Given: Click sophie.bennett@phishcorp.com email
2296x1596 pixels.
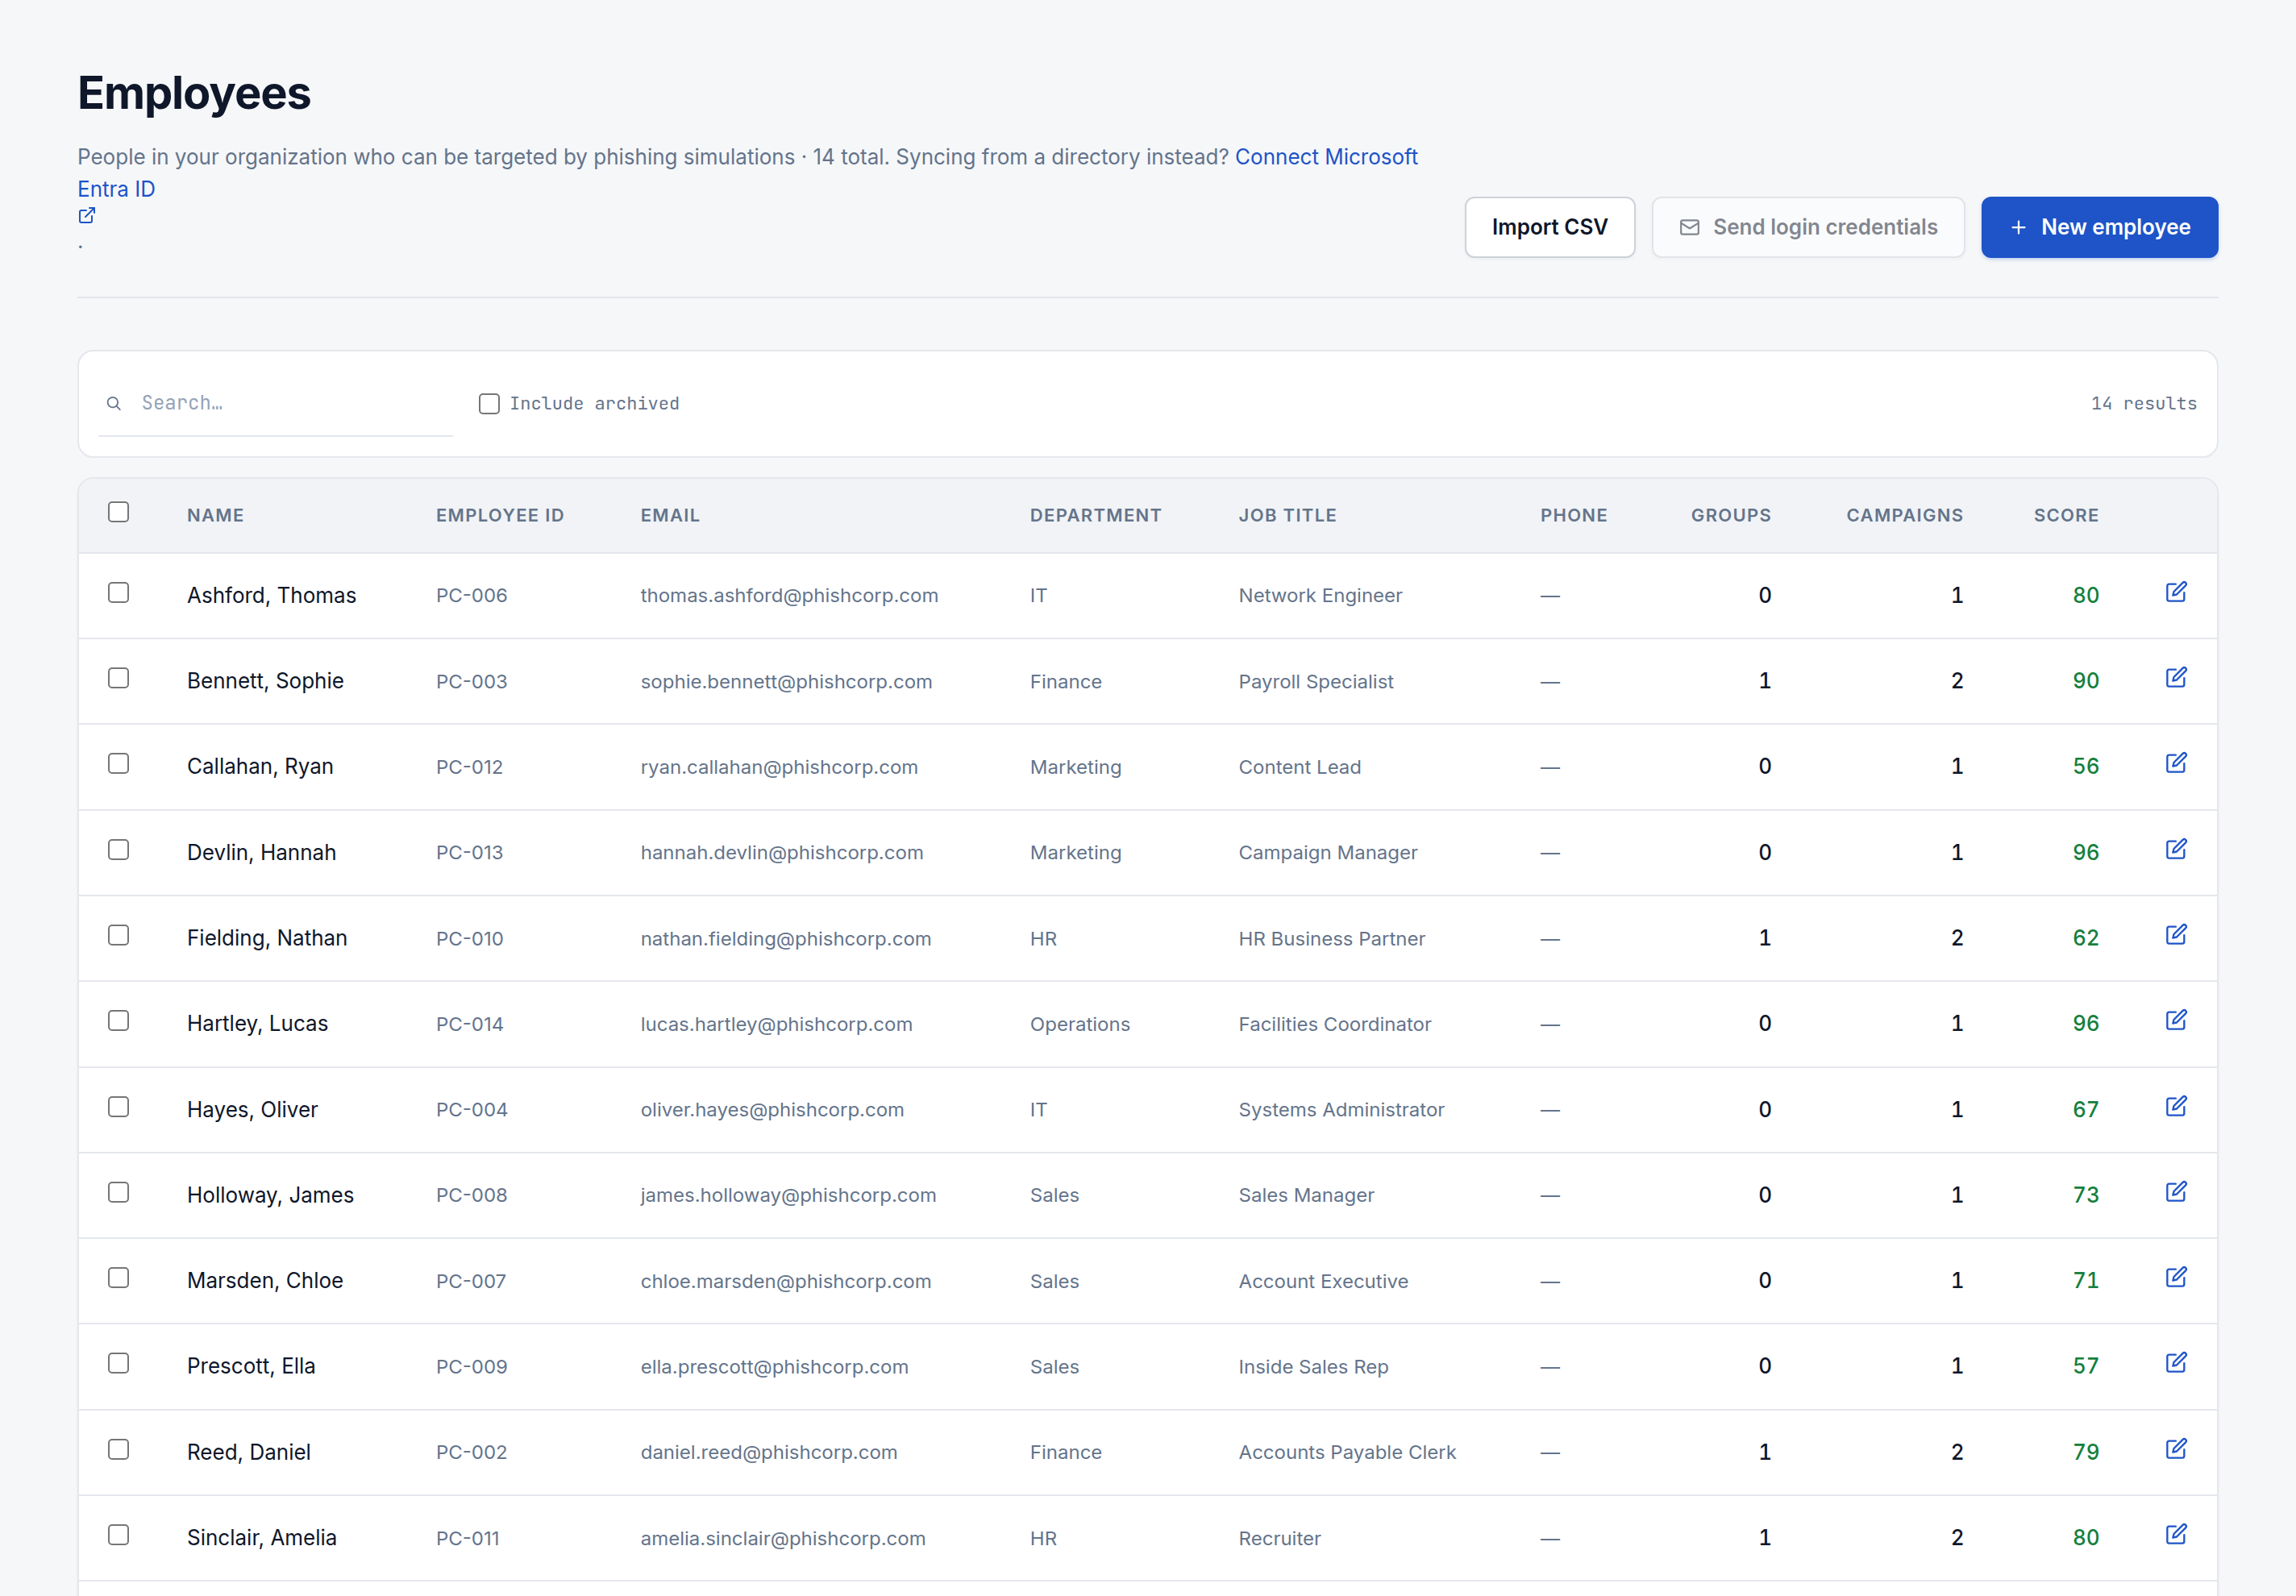Looking at the screenshot, I should click(786, 681).
